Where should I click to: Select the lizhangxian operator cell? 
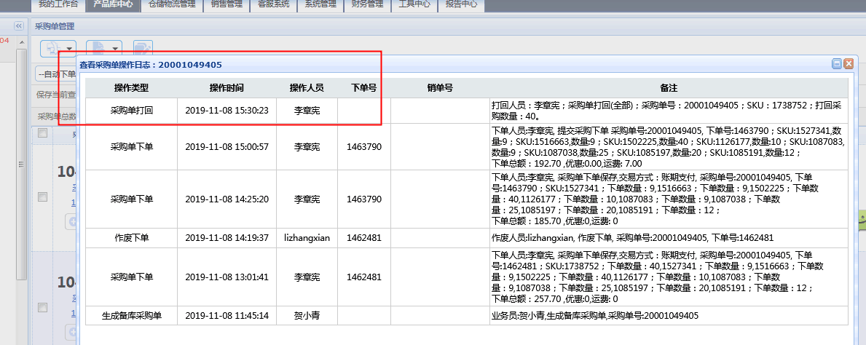coord(307,238)
